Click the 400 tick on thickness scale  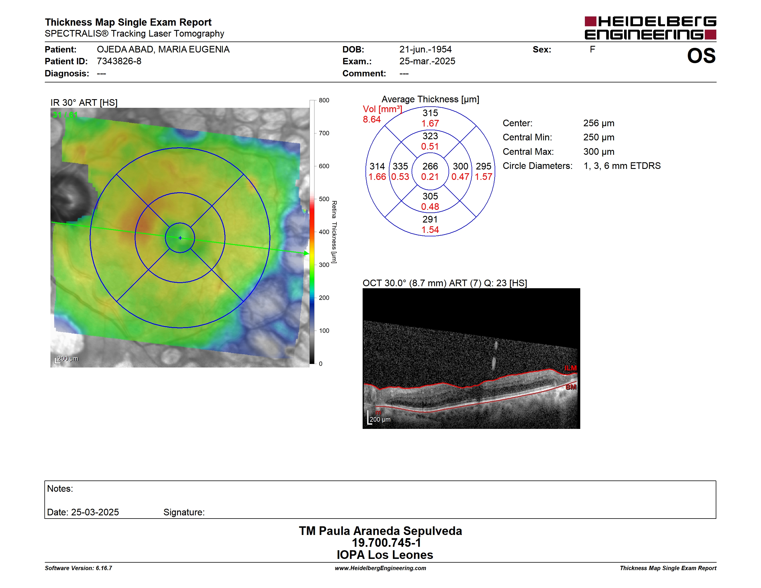coord(324,232)
